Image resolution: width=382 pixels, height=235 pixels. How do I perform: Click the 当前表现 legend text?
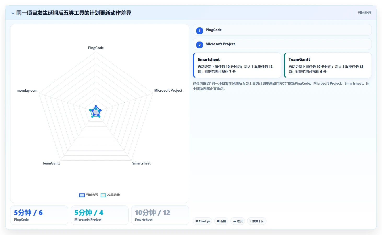92,195
